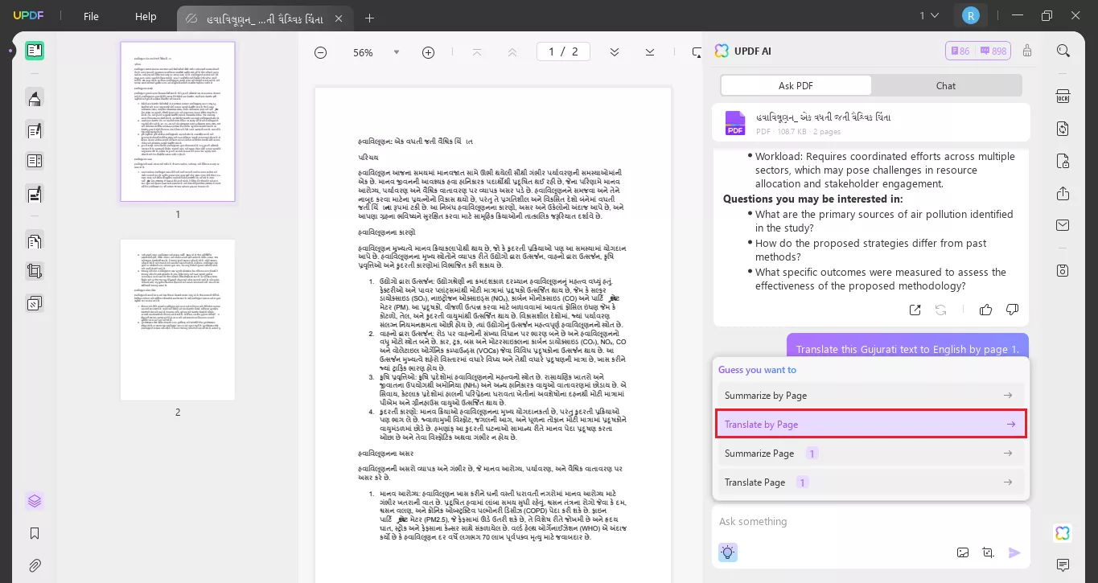Click the Send by email envelope icon
Image resolution: width=1098 pixels, height=583 pixels.
1063,225
